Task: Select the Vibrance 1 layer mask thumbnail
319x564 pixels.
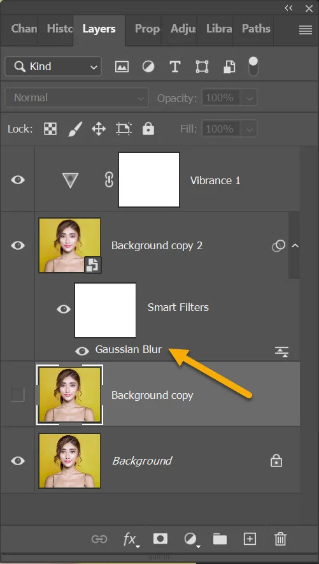Action: pos(149,180)
